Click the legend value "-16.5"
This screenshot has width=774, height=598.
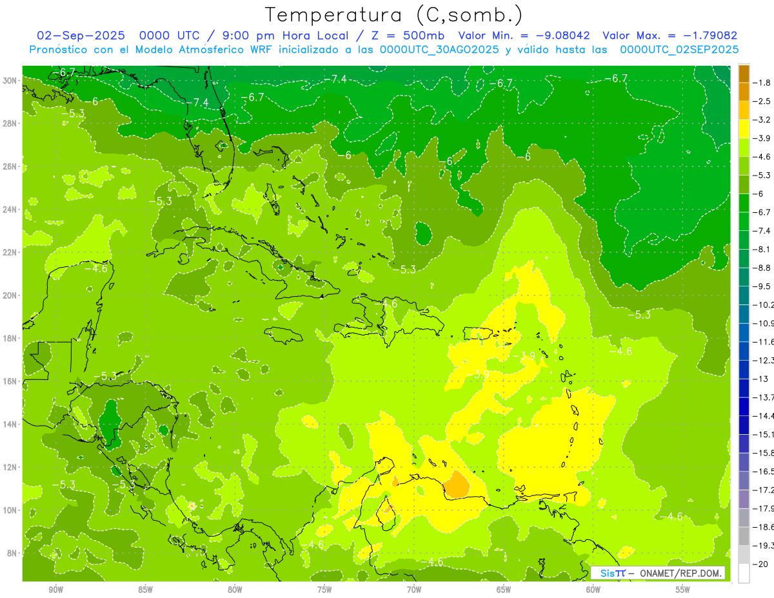(x=764, y=472)
